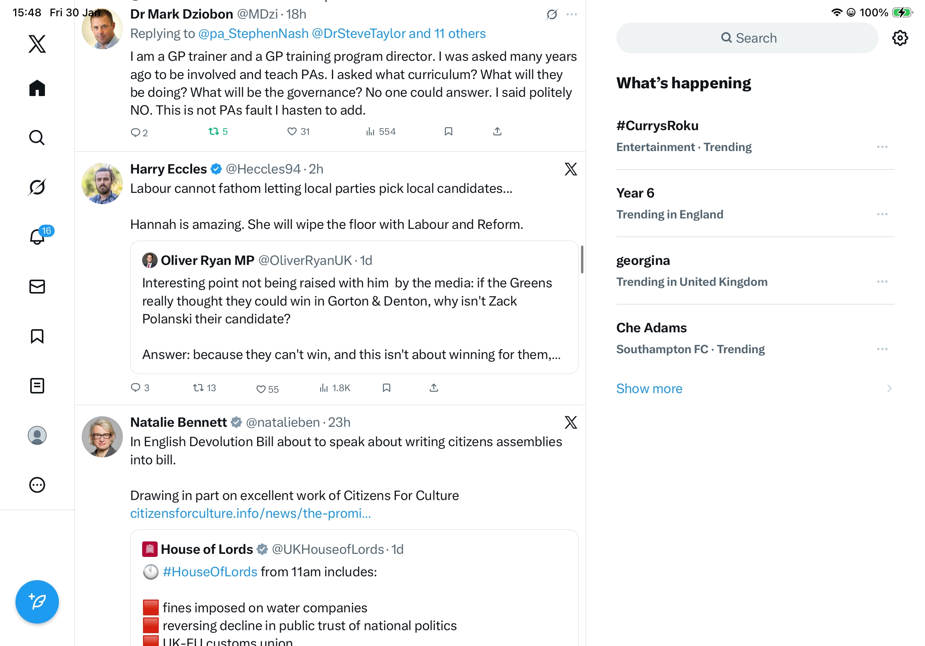Open notifications bell with 16 badge

(38, 236)
